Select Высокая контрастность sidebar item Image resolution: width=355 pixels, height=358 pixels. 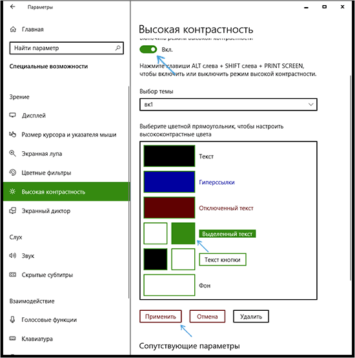click(66, 191)
